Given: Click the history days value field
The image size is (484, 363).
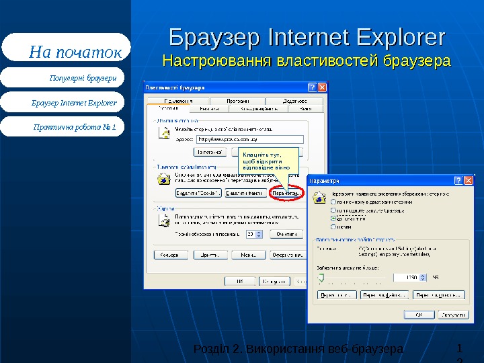Looking at the screenshot, I should click(x=251, y=235).
